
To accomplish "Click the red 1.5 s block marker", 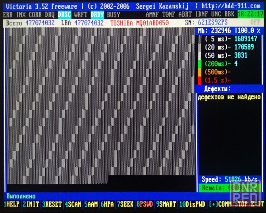I will (x=200, y=80).
